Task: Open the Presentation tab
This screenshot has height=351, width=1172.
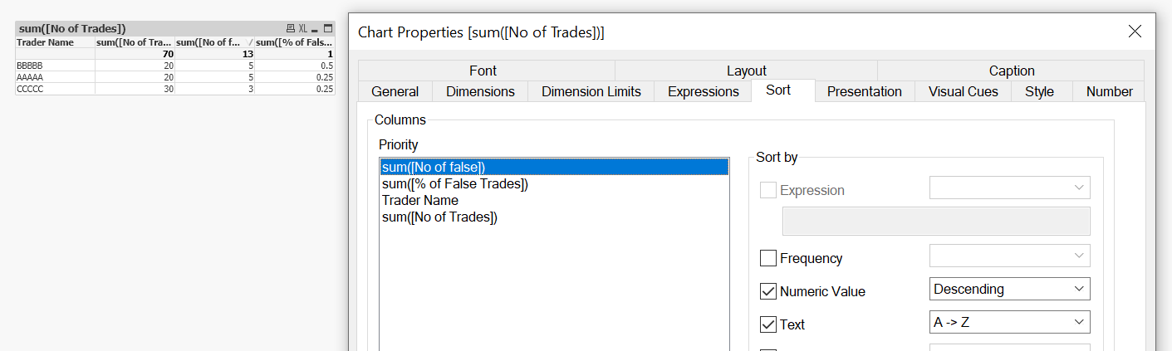Action: (864, 91)
